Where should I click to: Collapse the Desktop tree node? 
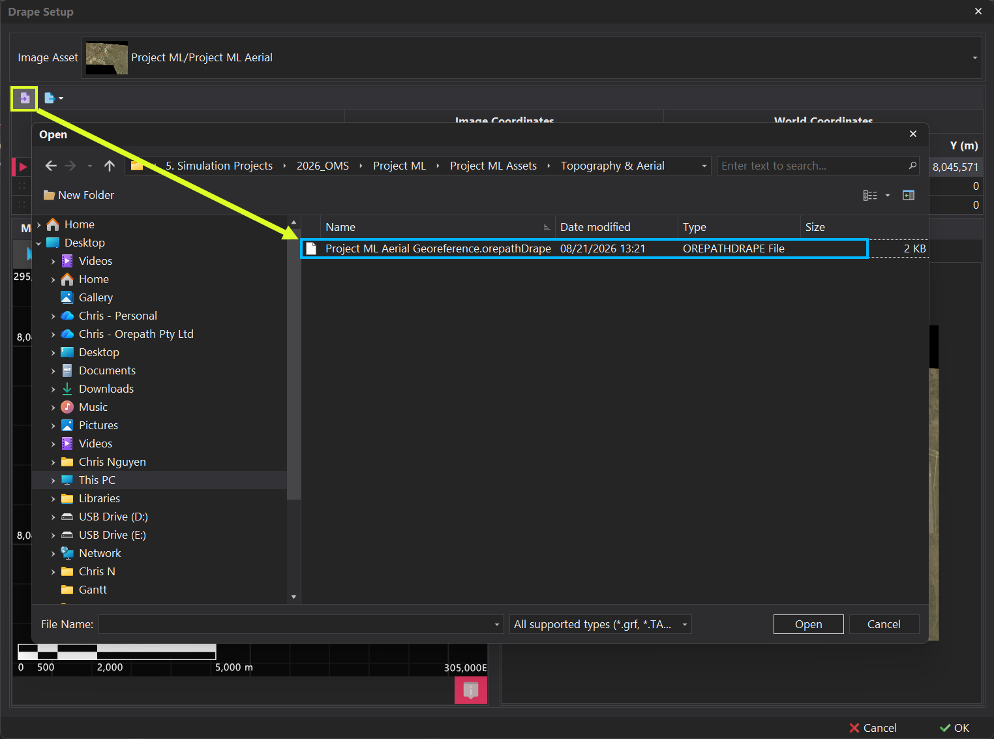pyautogui.click(x=39, y=243)
